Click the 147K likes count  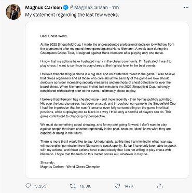coord(129,186)
